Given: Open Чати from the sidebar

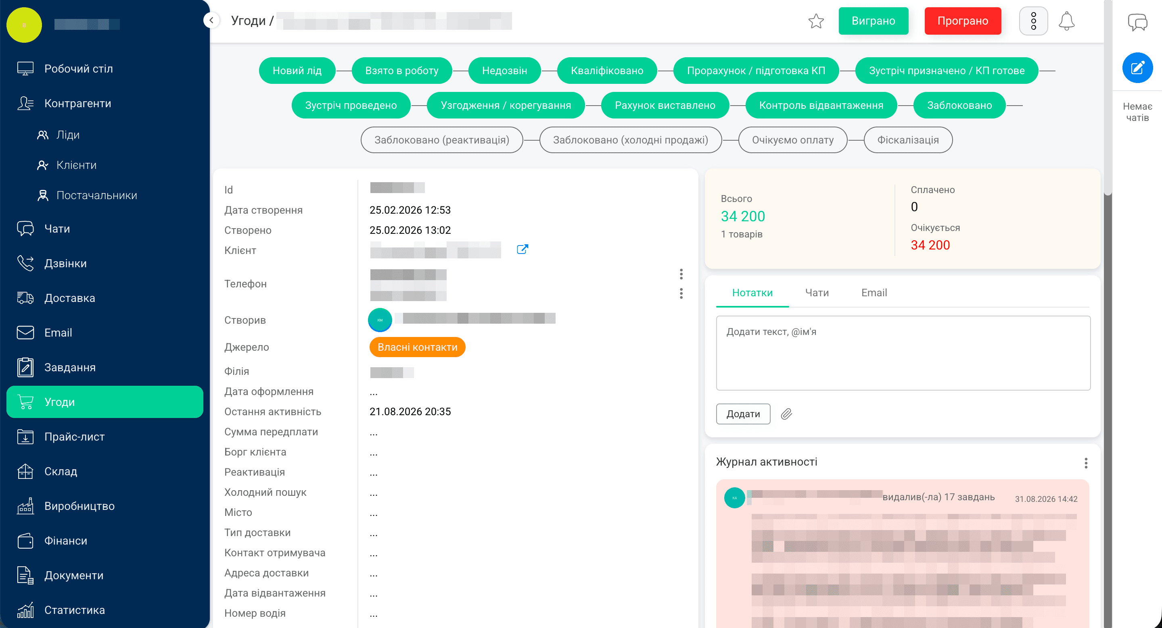Looking at the screenshot, I should click(x=104, y=229).
